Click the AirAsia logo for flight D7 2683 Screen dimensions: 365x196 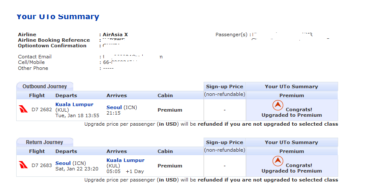(23, 165)
